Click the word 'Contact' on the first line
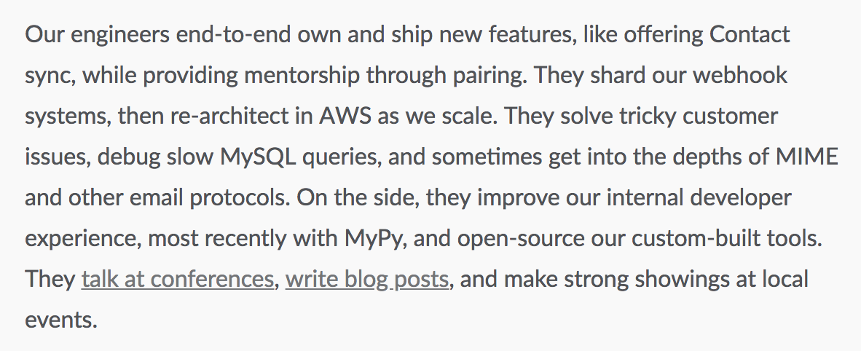 (x=750, y=35)
